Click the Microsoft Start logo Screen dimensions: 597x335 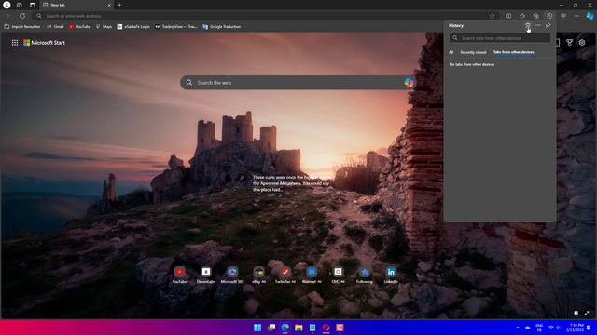pyautogui.click(x=44, y=43)
